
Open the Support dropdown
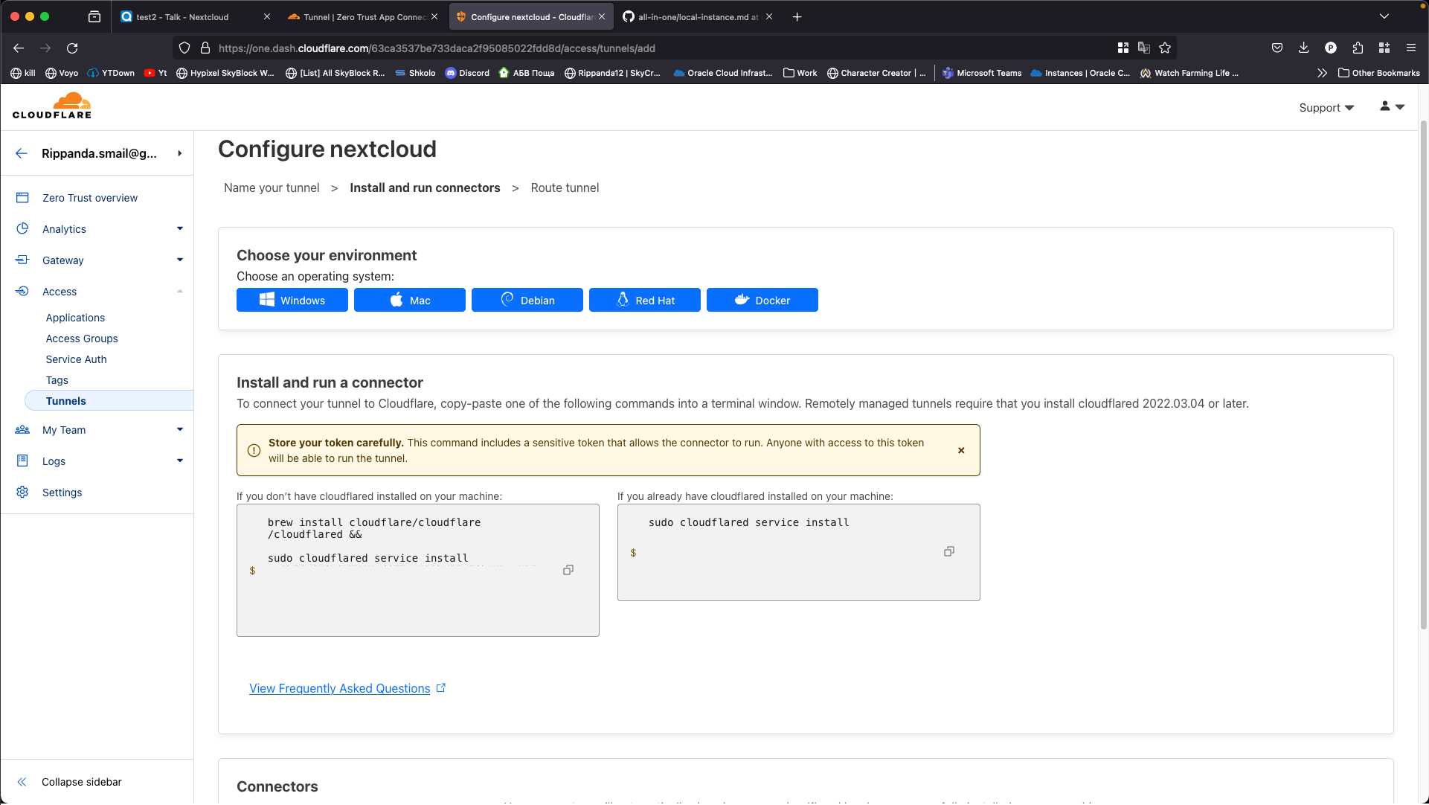coord(1326,108)
